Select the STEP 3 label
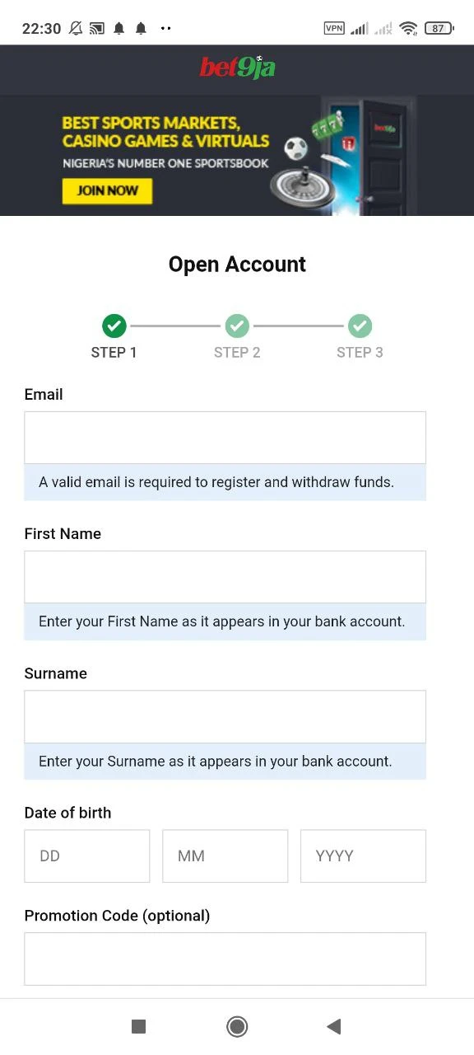Viewport: 474px width, 1055px height. pos(360,352)
